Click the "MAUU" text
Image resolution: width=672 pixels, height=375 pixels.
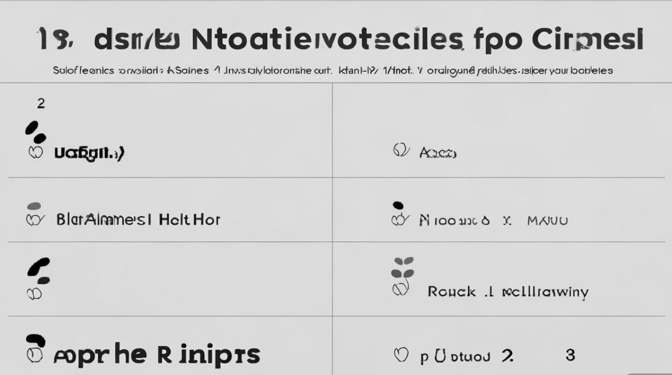click(547, 220)
